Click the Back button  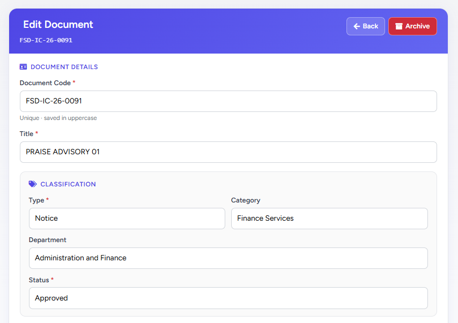pyautogui.click(x=365, y=26)
